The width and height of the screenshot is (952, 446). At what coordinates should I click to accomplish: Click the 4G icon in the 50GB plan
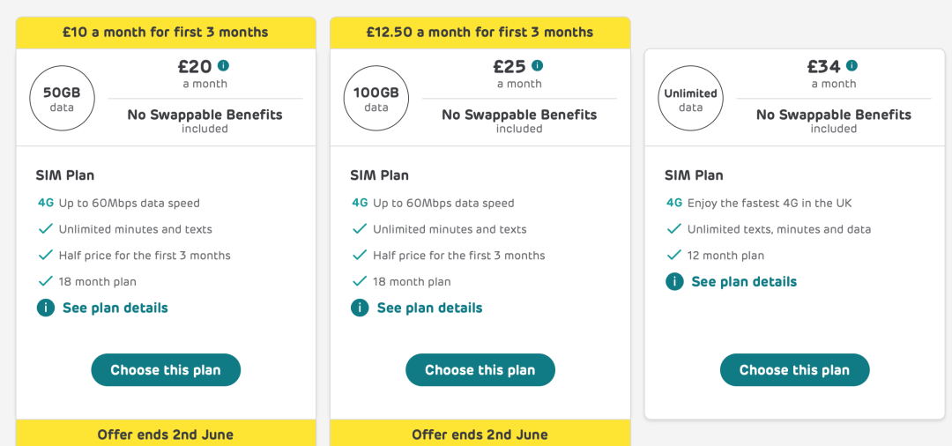point(46,203)
